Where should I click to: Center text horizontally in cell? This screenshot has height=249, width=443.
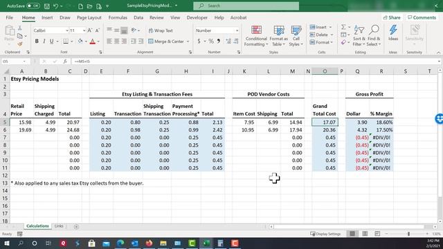click(117, 41)
